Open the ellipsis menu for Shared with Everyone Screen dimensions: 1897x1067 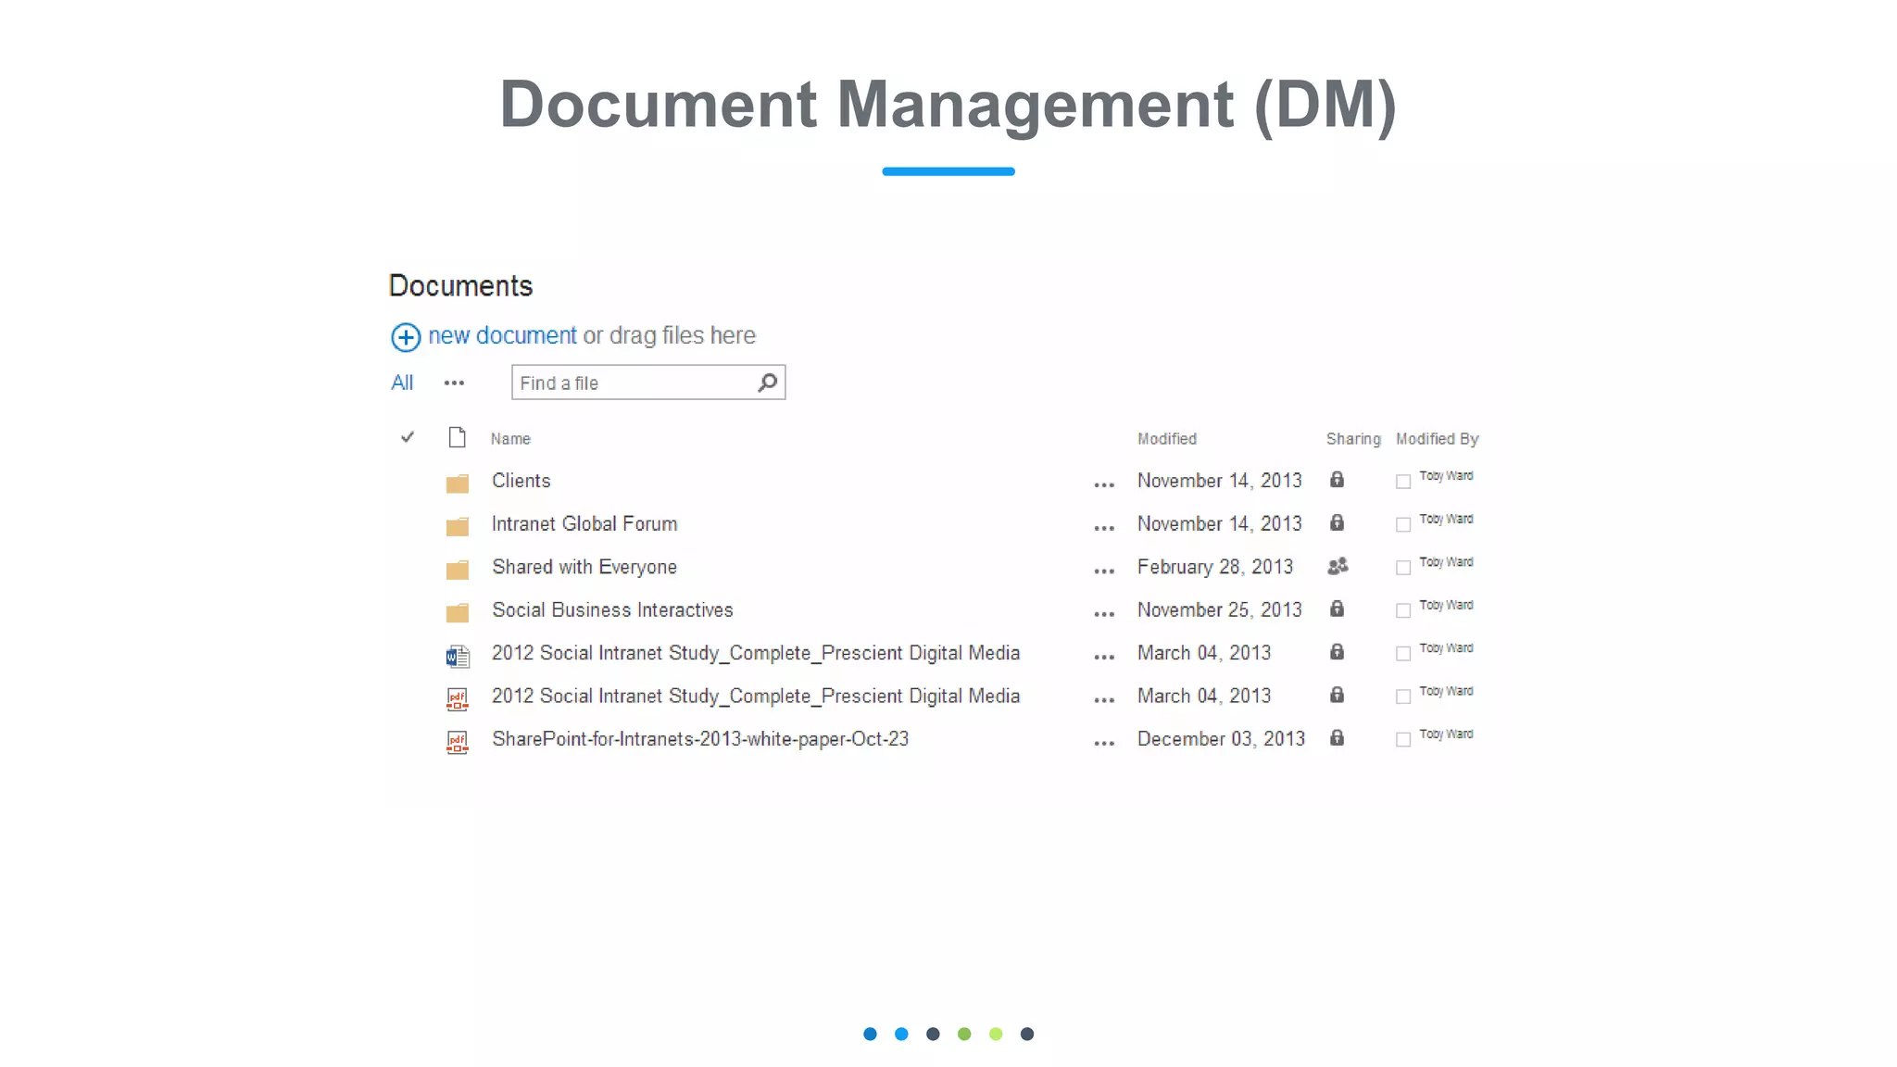point(1104,571)
